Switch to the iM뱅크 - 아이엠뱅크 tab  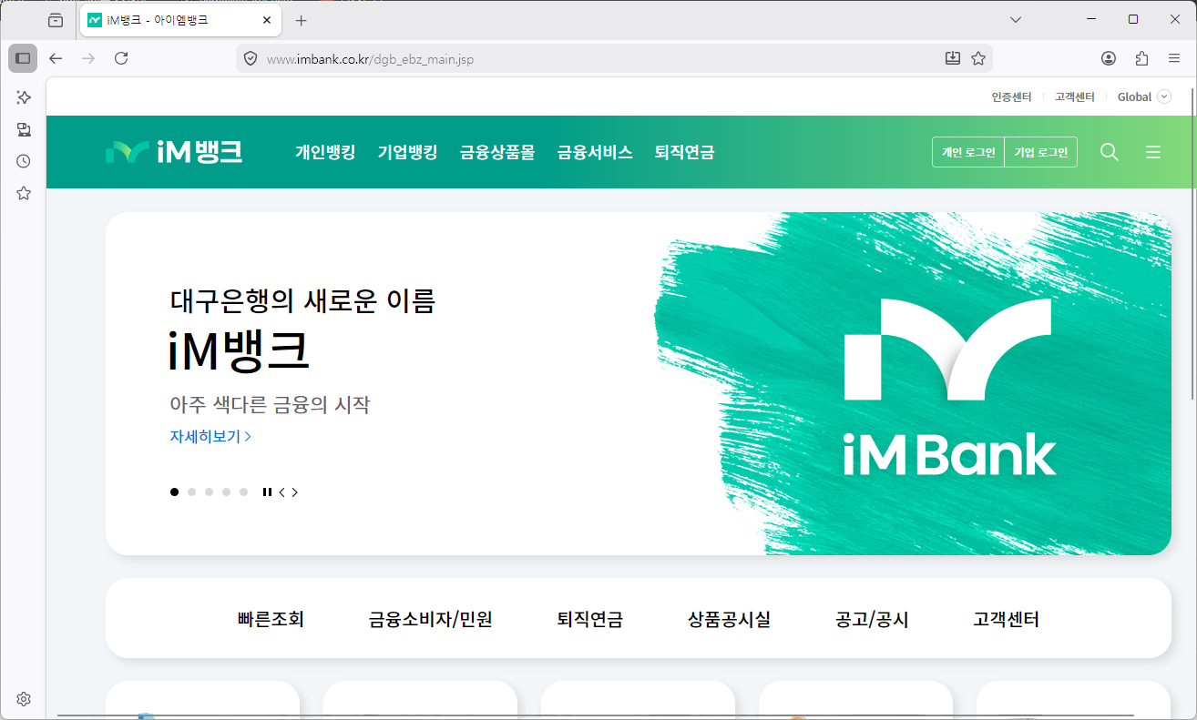click(179, 20)
